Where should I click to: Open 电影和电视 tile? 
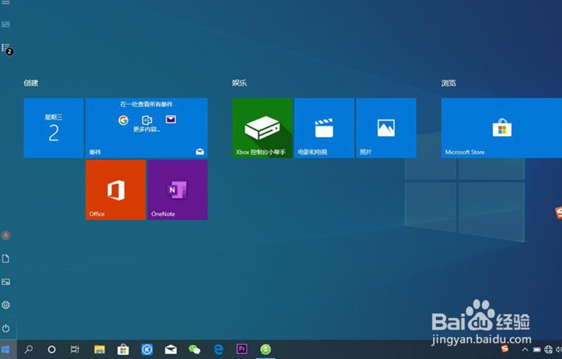(324, 128)
